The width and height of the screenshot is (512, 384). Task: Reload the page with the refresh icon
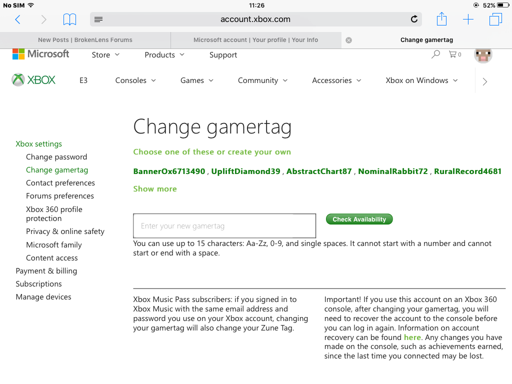click(x=414, y=19)
